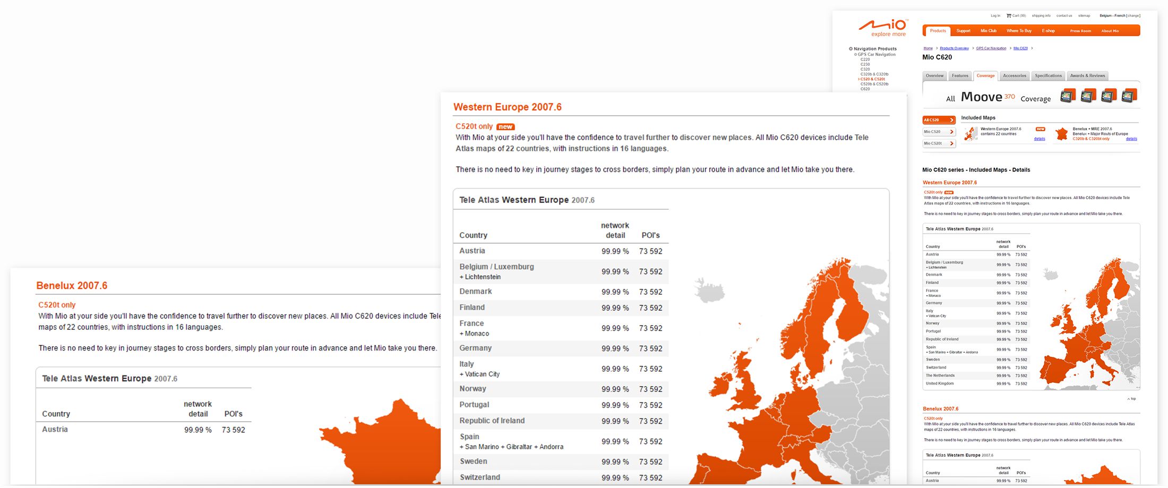Select C320 in the sidebar tree

point(865,69)
